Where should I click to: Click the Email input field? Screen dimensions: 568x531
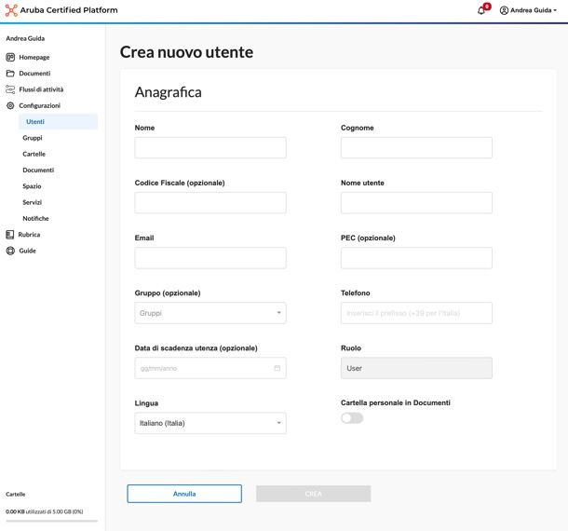click(x=210, y=258)
